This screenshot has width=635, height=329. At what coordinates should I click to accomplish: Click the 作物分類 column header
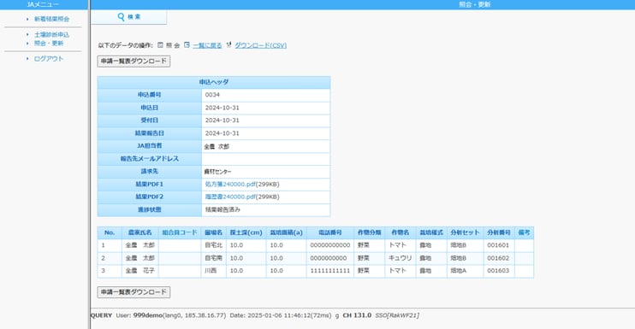[x=370, y=232]
